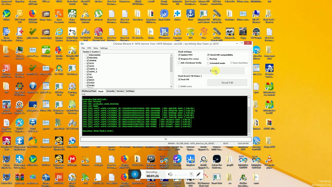Open the MiPCSuite desktop shortcut

point(59,178)
